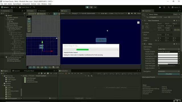The image size is (182, 102).
Task: Lock the Inspector panel
Action: pos(178,11)
